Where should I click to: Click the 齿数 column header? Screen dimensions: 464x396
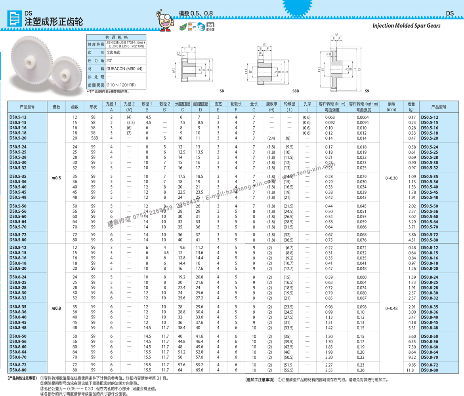pyautogui.click(x=74, y=107)
